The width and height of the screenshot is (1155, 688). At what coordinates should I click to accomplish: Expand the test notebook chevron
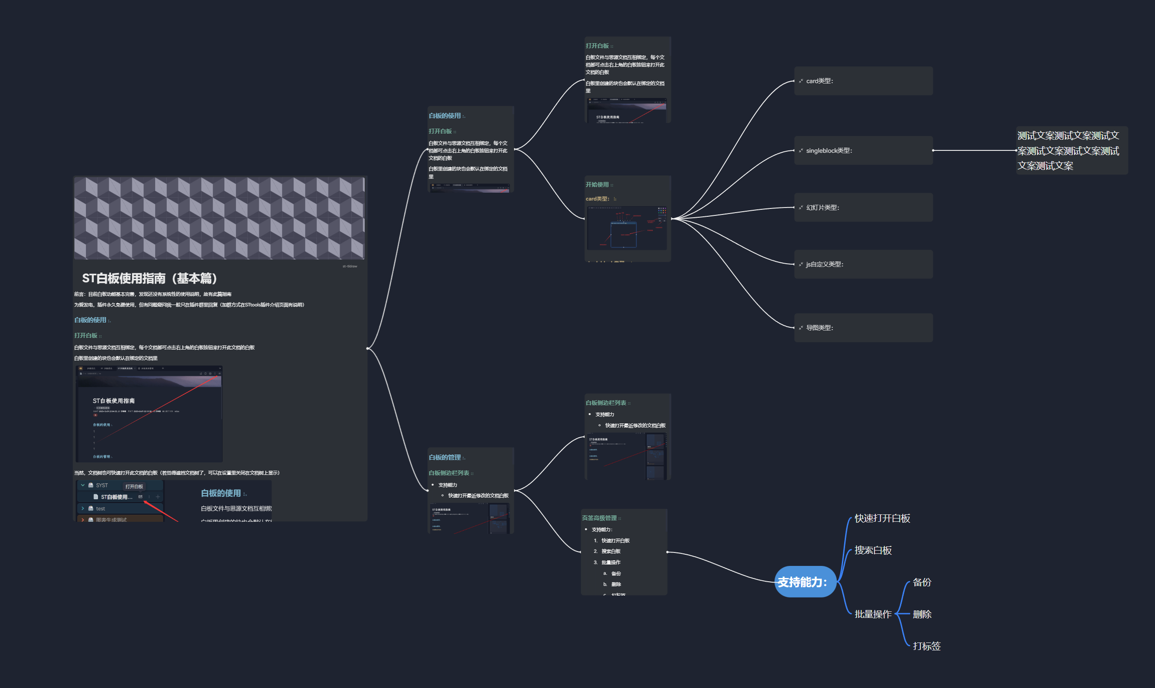83,508
